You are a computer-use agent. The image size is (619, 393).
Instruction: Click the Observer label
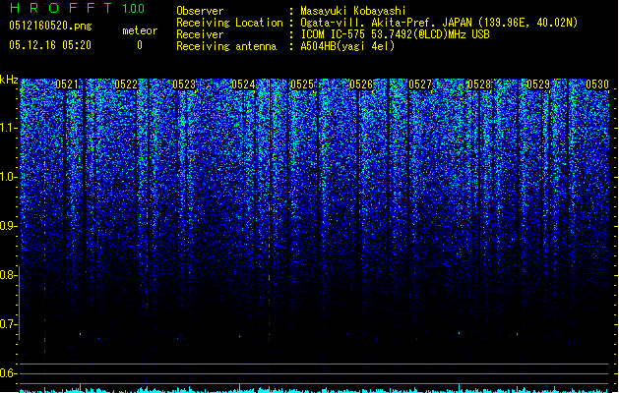point(200,11)
